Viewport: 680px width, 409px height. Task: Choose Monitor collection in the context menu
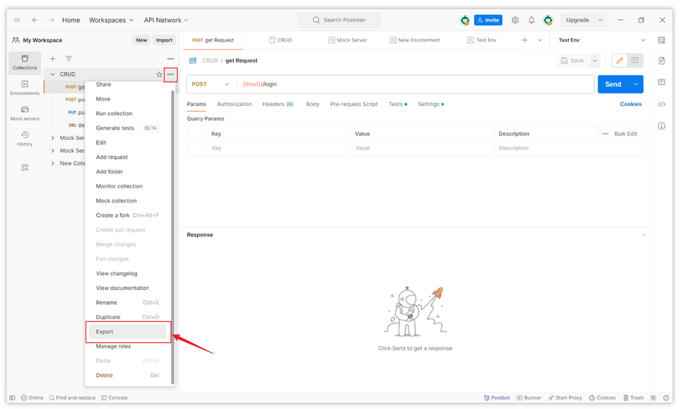click(x=128, y=186)
